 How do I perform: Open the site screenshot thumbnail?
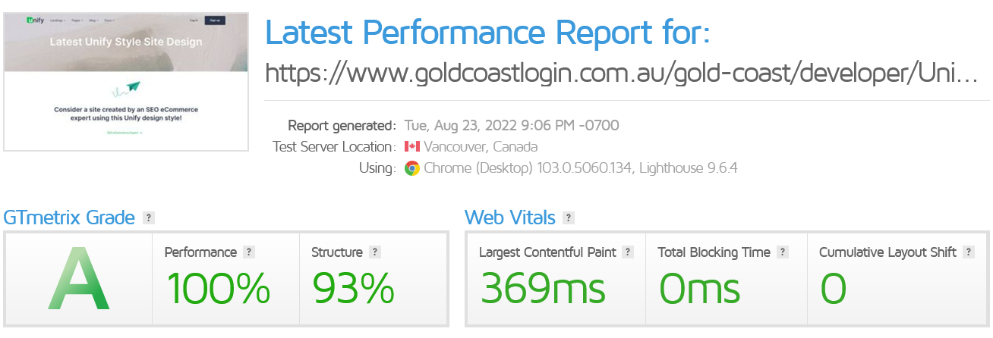pyautogui.click(x=126, y=81)
